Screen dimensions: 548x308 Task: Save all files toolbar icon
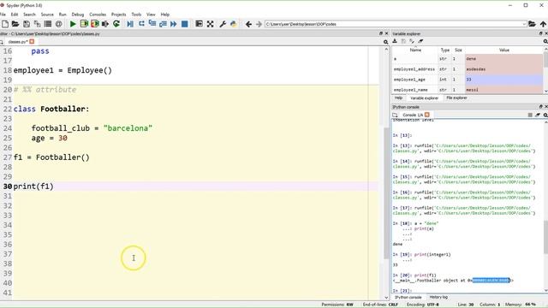(37, 24)
